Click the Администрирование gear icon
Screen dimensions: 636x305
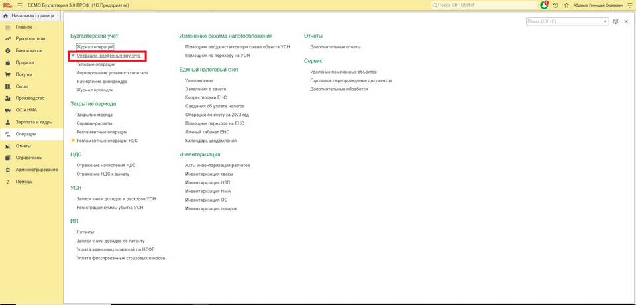pyautogui.click(x=7, y=170)
